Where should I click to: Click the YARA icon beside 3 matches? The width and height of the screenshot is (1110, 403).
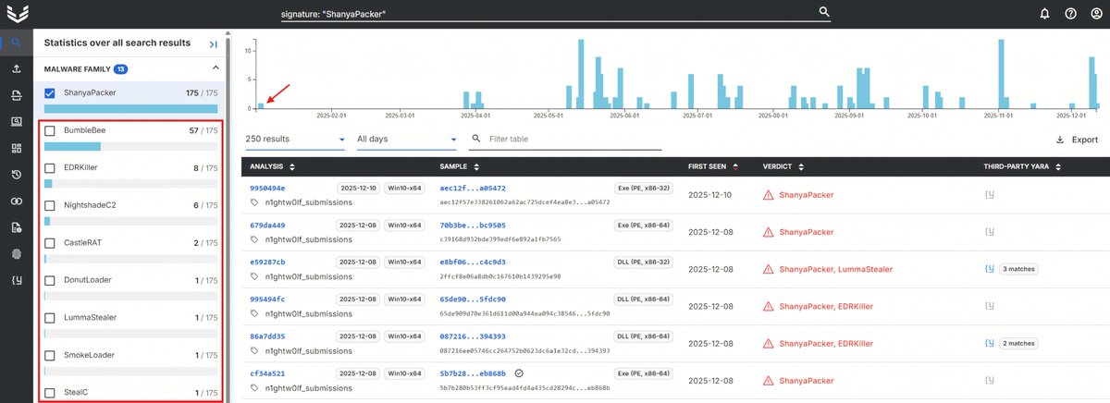(x=991, y=269)
